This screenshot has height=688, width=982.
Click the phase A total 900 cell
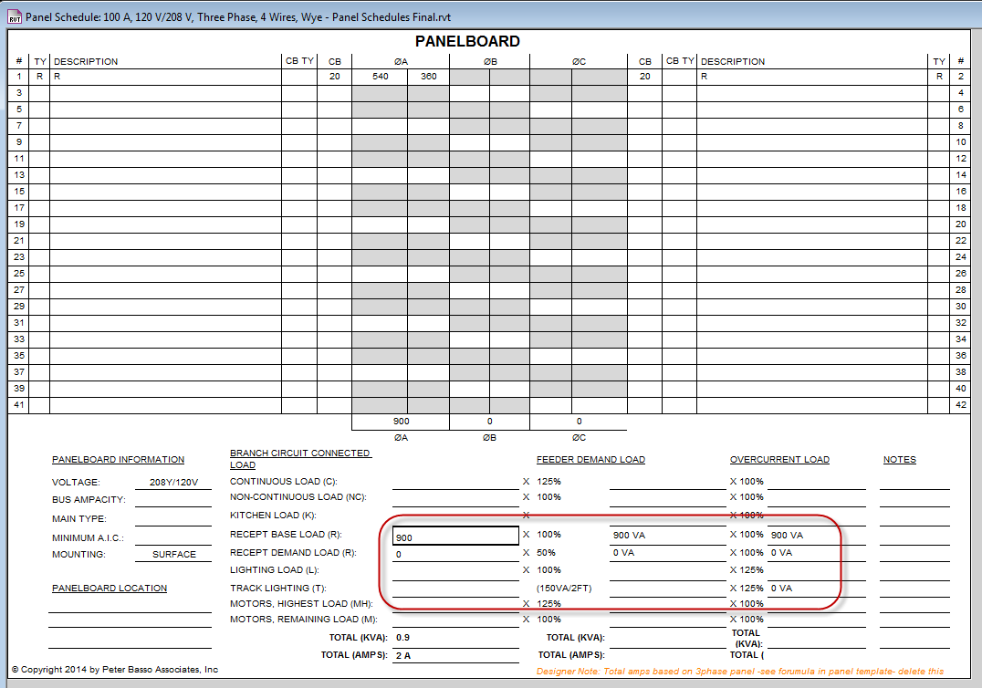point(400,422)
